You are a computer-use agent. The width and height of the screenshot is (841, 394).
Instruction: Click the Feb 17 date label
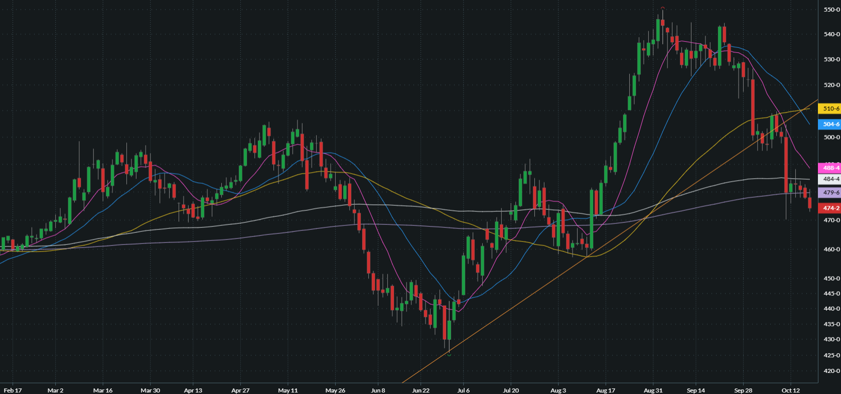click(x=13, y=390)
